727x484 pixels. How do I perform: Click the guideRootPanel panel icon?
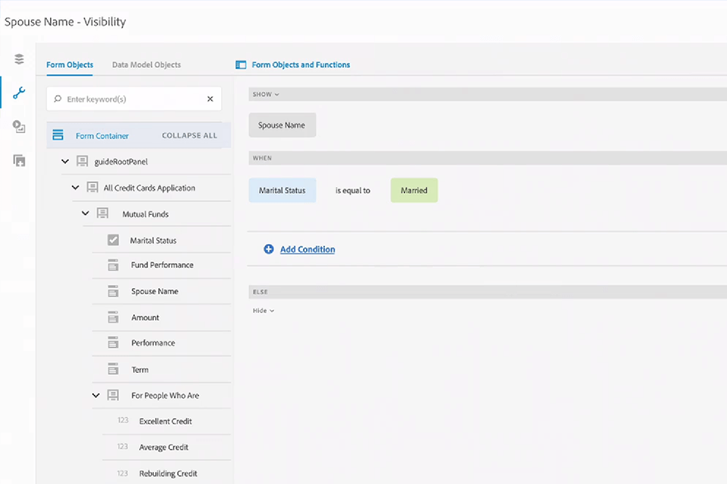coord(82,161)
